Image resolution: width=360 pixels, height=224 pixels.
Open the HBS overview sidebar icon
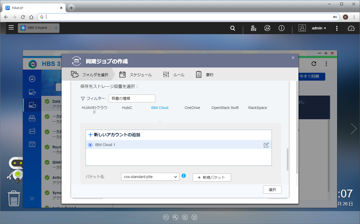[x=32, y=79]
